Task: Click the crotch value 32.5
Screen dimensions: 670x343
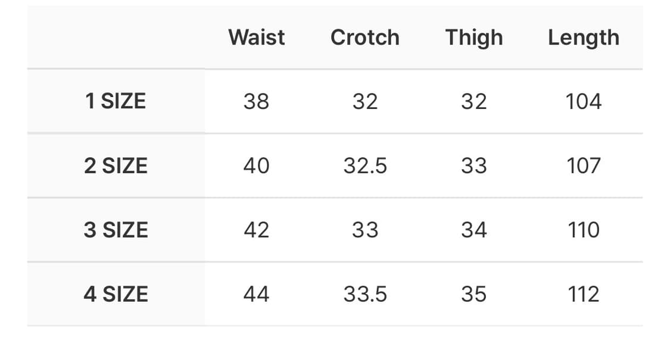Action: pos(364,166)
